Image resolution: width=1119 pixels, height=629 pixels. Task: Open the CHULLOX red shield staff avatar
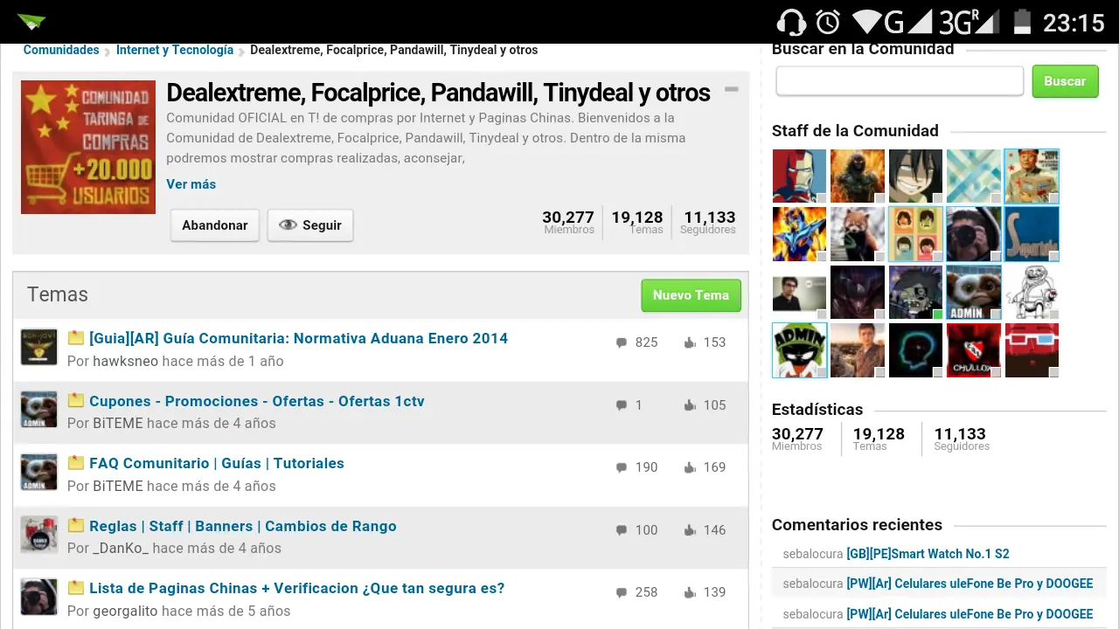974,350
